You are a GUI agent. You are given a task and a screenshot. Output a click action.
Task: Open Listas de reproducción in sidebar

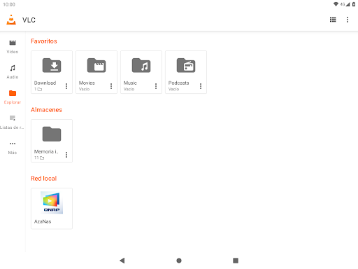tap(13, 123)
